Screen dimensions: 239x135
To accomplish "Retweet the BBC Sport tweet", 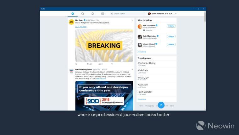I will coord(89,64).
